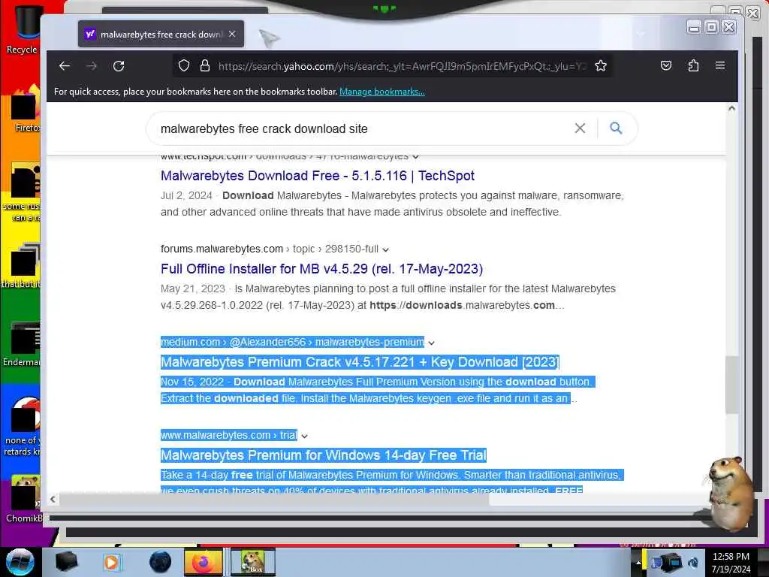The height and width of the screenshot is (577, 769).
Task: Click the forward navigation arrow
Action: click(x=92, y=66)
